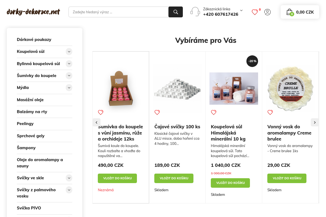The width and height of the screenshot is (326, 217).
Task: Click the search text field
Action: click(118, 12)
